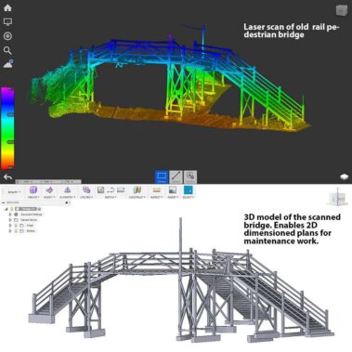Select the Construct plane icon
352x352 pixels.
pos(137,189)
